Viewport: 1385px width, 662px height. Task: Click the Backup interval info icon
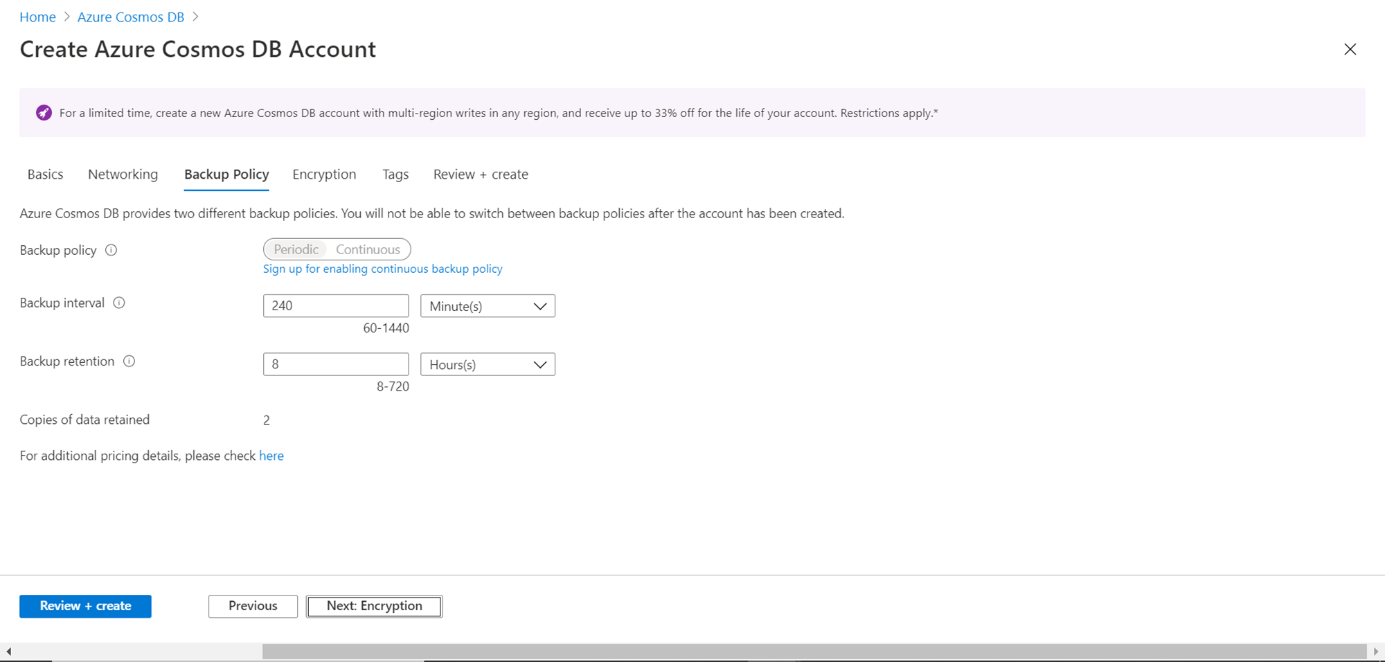coord(119,303)
